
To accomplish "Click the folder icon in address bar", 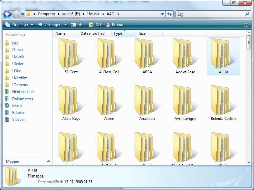I will pyautogui.click(x=28, y=14).
